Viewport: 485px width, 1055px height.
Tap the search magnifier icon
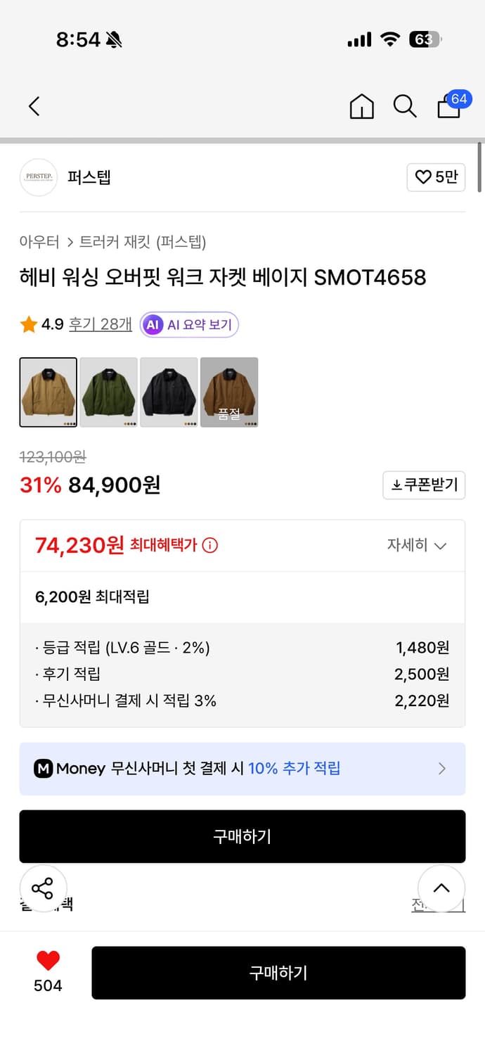click(405, 107)
